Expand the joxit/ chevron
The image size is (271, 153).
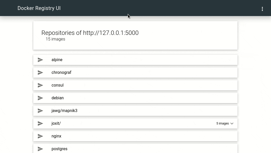[x=232, y=123]
